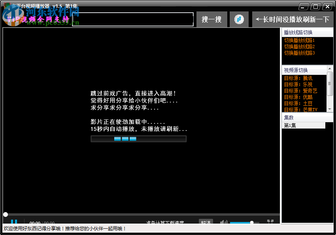Toggle fullscreen with the arrows icon

pyautogui.click(x=270, y=222)
